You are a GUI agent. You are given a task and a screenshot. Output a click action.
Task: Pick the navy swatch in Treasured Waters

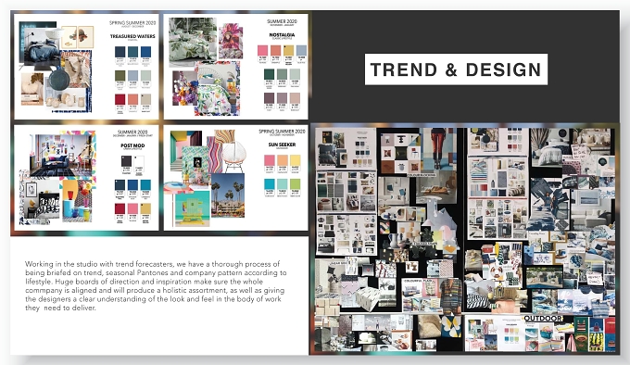pos(120,52)
